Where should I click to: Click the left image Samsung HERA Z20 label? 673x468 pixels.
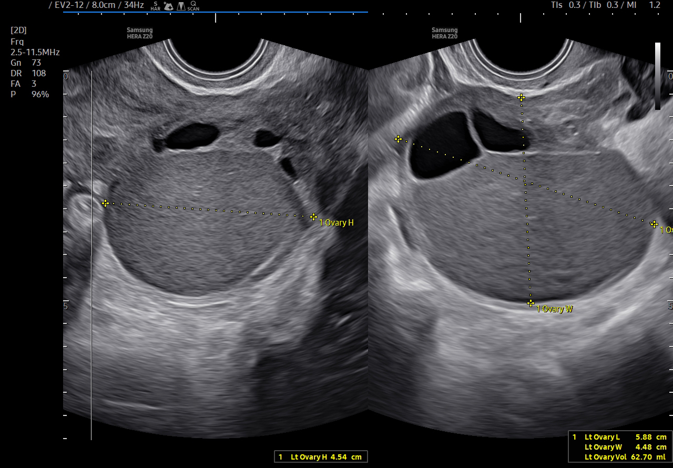tap(140, 33)
